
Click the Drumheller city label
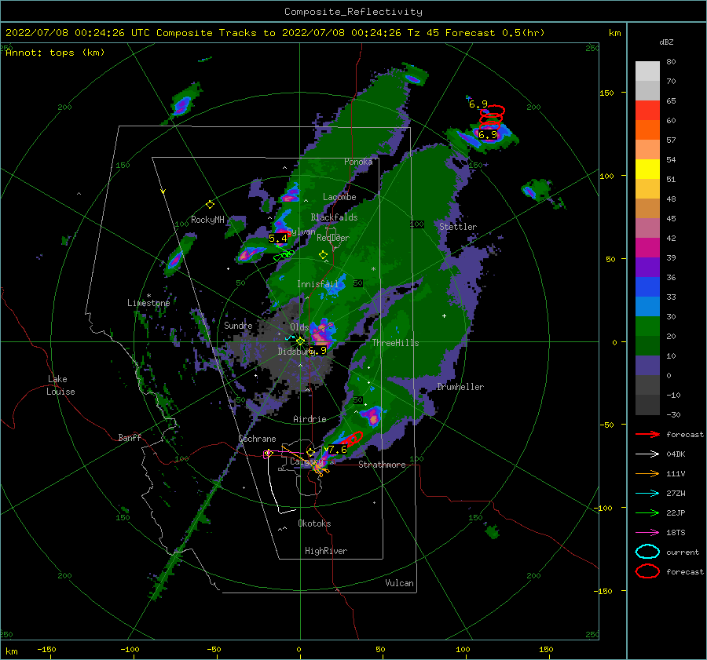[460, 387]
